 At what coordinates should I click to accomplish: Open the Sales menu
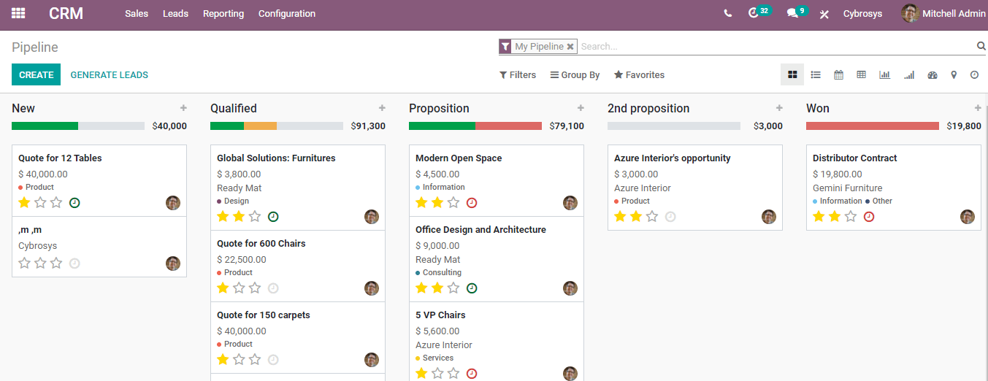[137, 13]
